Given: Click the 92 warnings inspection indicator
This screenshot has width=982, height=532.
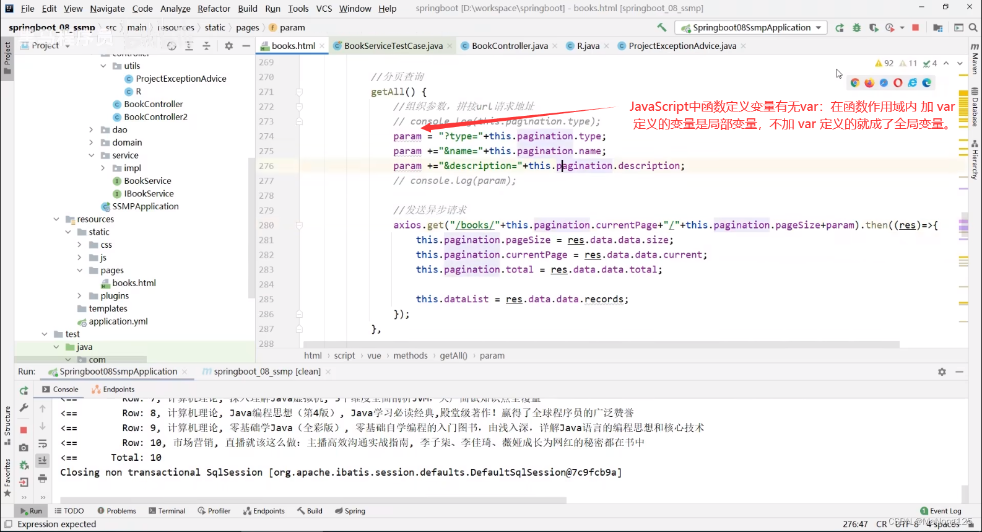Looking at the screenshot, I should pyautogui.click(x=884, y=63).
